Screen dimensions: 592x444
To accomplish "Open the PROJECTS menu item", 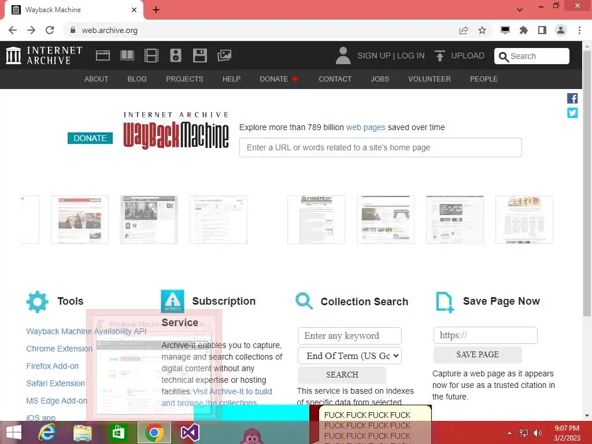I will click(x=184, y=79).
